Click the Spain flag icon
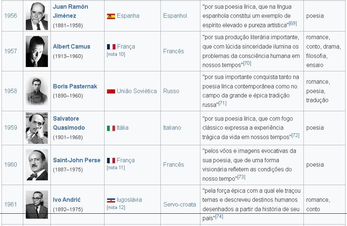The image size is (347, 226). [x=111, y=16]
